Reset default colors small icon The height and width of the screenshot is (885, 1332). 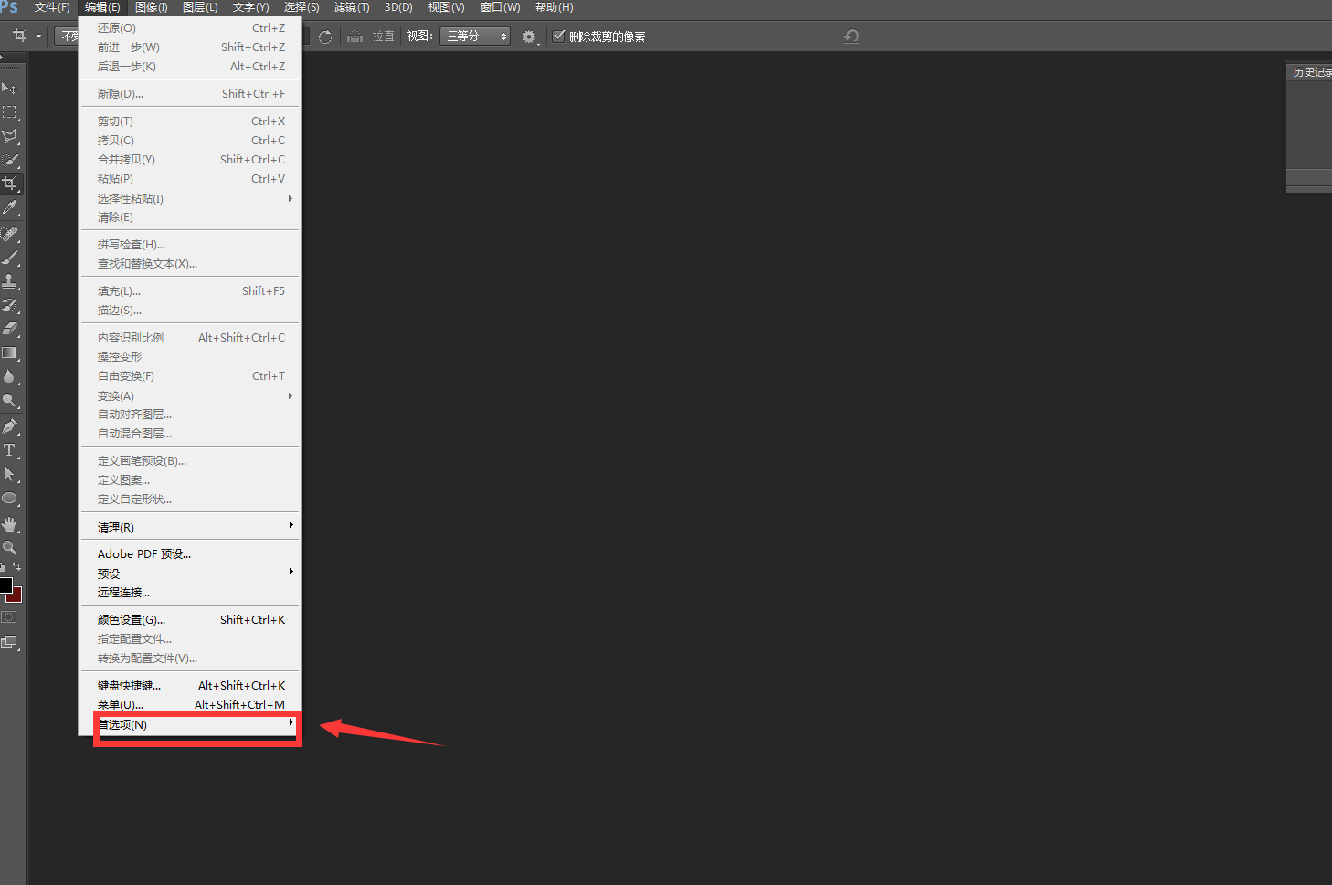pyautogui.click(x=3, y=567)
